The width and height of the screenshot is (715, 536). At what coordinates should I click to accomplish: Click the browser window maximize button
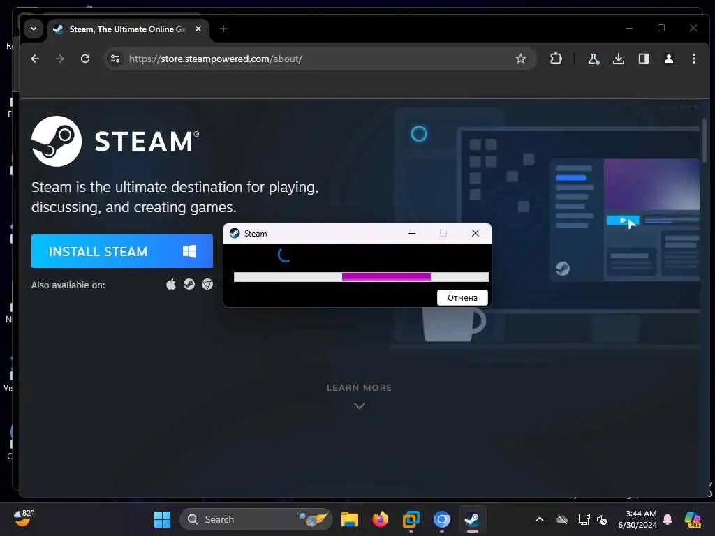[x=661, y=28]
